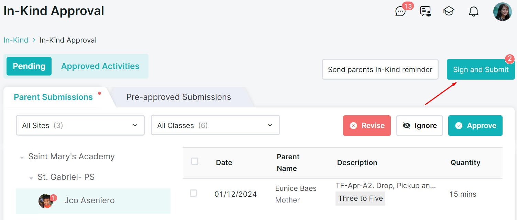Click the checkmark icon on Approve

click(x=459, y=126)
